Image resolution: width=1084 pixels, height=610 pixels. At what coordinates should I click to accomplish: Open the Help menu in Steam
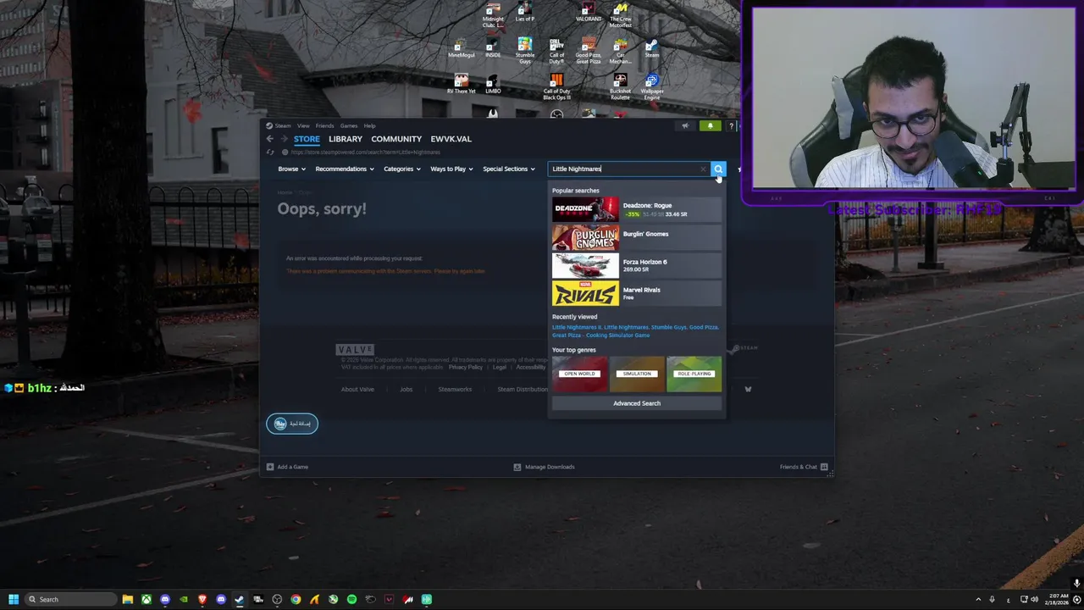pyautogui.click(x=370, y=126)
